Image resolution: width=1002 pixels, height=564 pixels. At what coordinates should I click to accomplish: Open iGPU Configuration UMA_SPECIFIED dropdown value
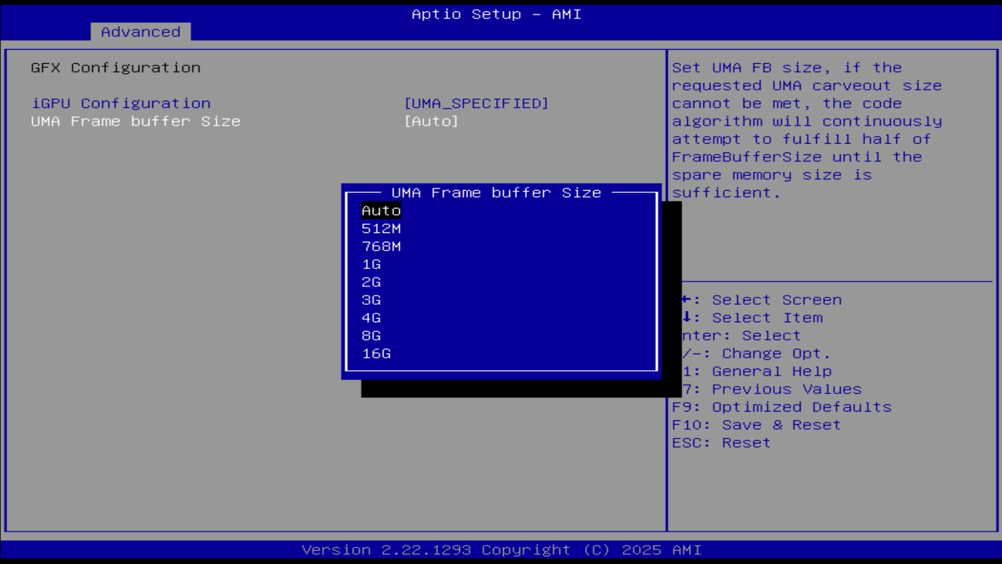point(476,103)
